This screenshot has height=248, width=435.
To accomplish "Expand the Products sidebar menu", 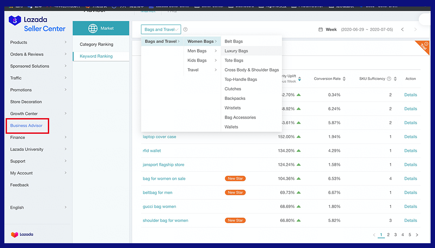I will pos(38,43).
